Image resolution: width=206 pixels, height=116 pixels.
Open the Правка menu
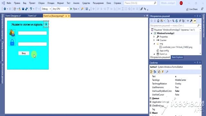17,3
